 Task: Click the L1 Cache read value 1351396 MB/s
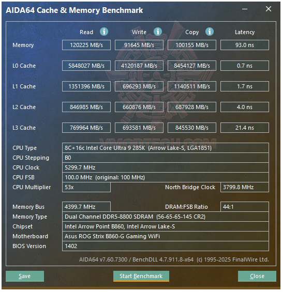point(86,86)
